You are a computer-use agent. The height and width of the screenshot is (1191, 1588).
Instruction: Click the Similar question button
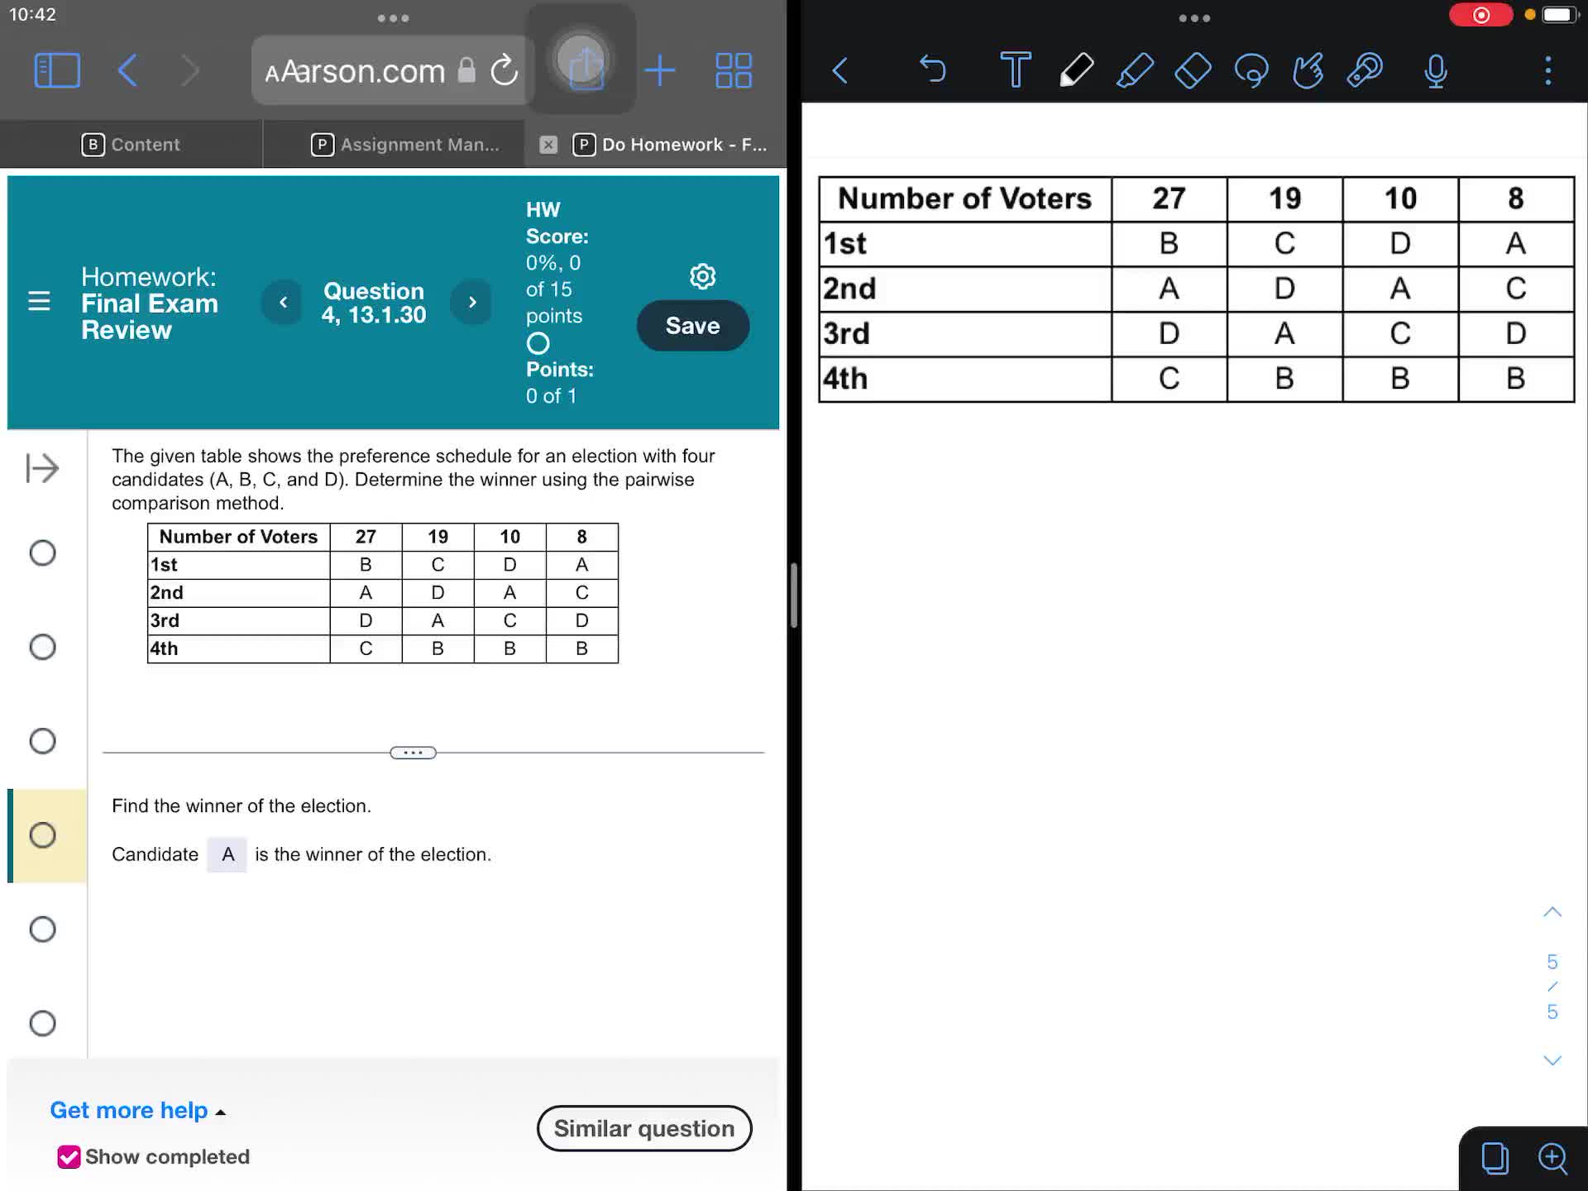pyautogui.click(x=643, y=1128)
